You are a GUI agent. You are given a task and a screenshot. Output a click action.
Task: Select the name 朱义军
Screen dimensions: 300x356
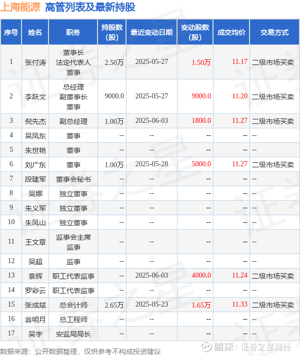35,208
